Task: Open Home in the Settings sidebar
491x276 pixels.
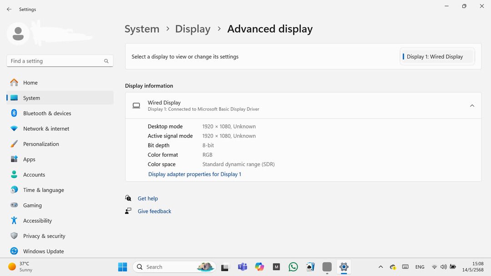Action: tap(60, 83)
